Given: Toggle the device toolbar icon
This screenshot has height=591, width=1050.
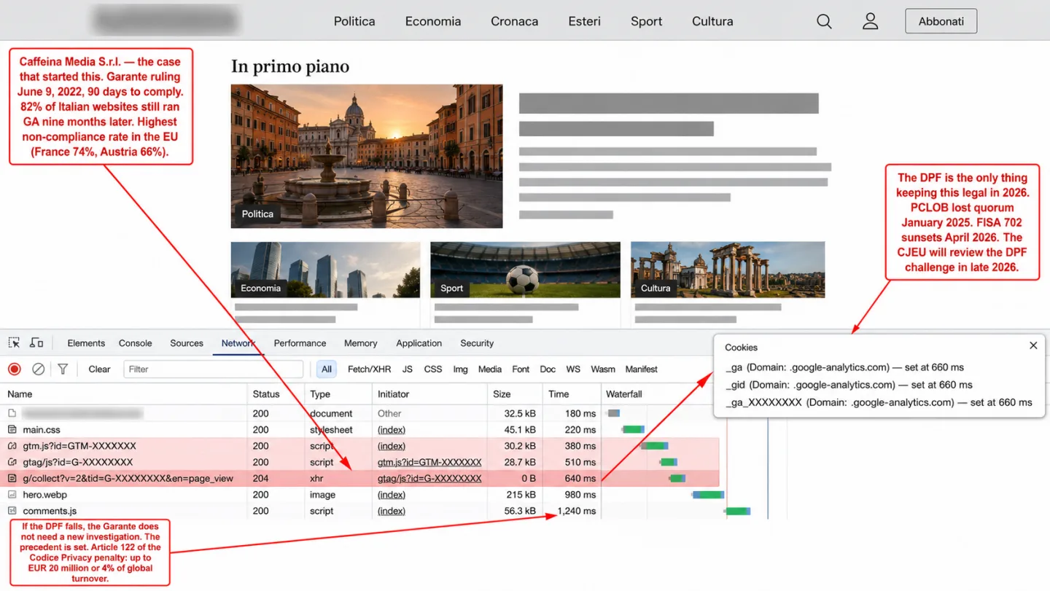Looking at the screenshot, I should pyautogui.click(x=36, y=343).
